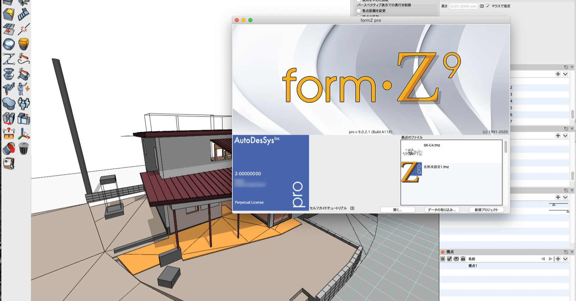Open chevron menu in the sliders panel

pos(565,197)
